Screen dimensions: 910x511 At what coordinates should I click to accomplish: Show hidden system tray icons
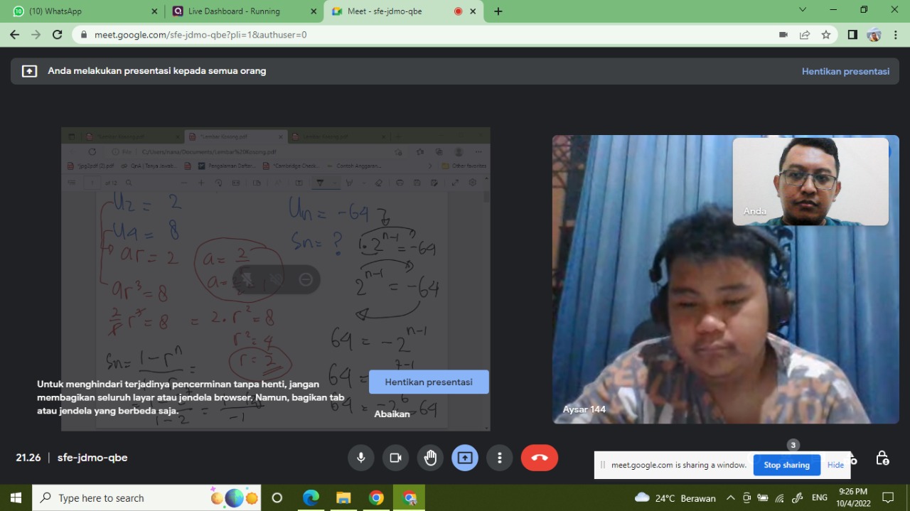coord(730,497)
